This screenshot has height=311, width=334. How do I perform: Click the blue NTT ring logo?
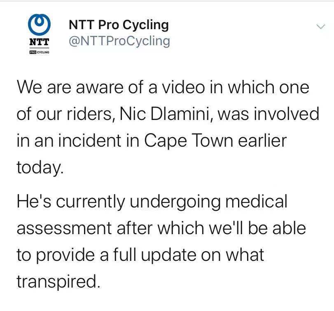pyautogui.click(x=39, y=25)
